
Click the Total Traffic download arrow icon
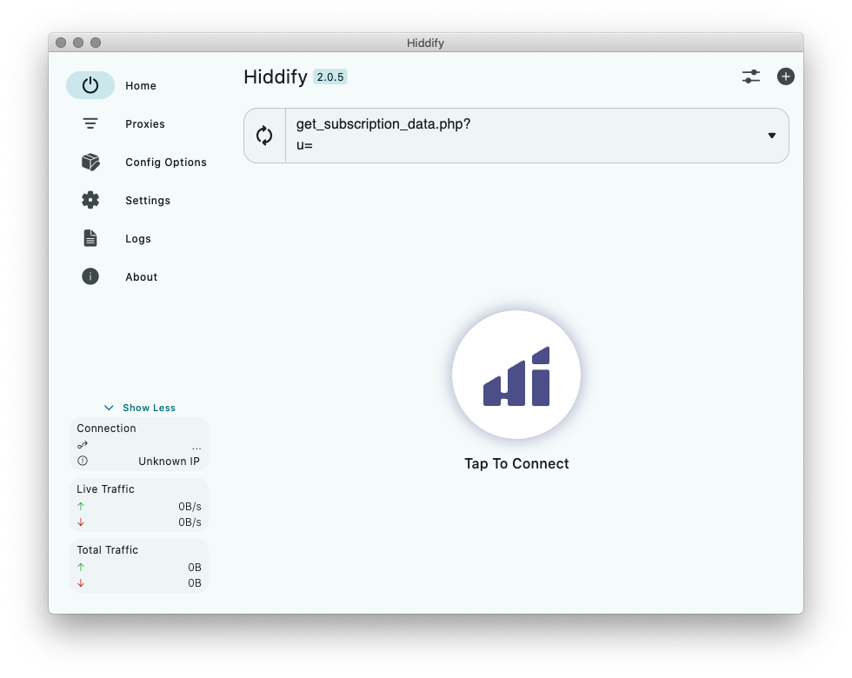point(81,583)
